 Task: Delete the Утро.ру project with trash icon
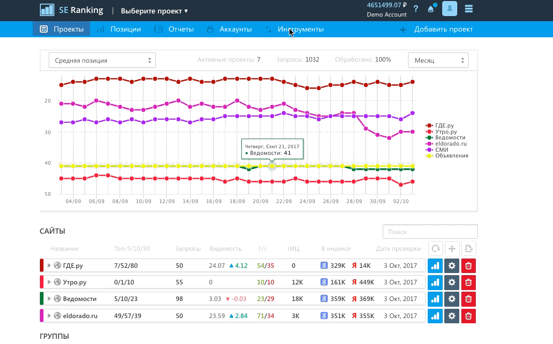click(469, 282)
